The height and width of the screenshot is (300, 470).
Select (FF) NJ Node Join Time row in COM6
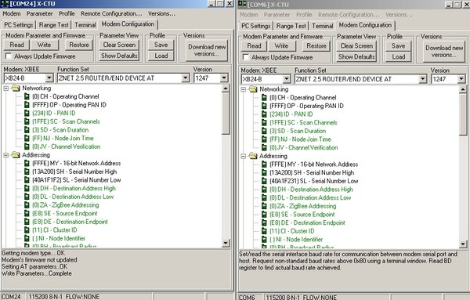(x=300, y=139)
